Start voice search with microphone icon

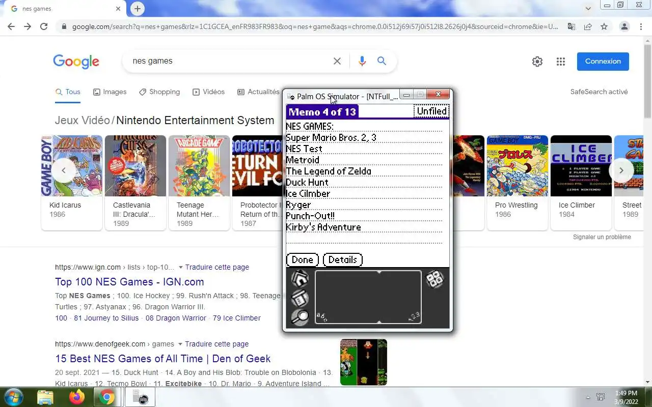click(362, 61)
